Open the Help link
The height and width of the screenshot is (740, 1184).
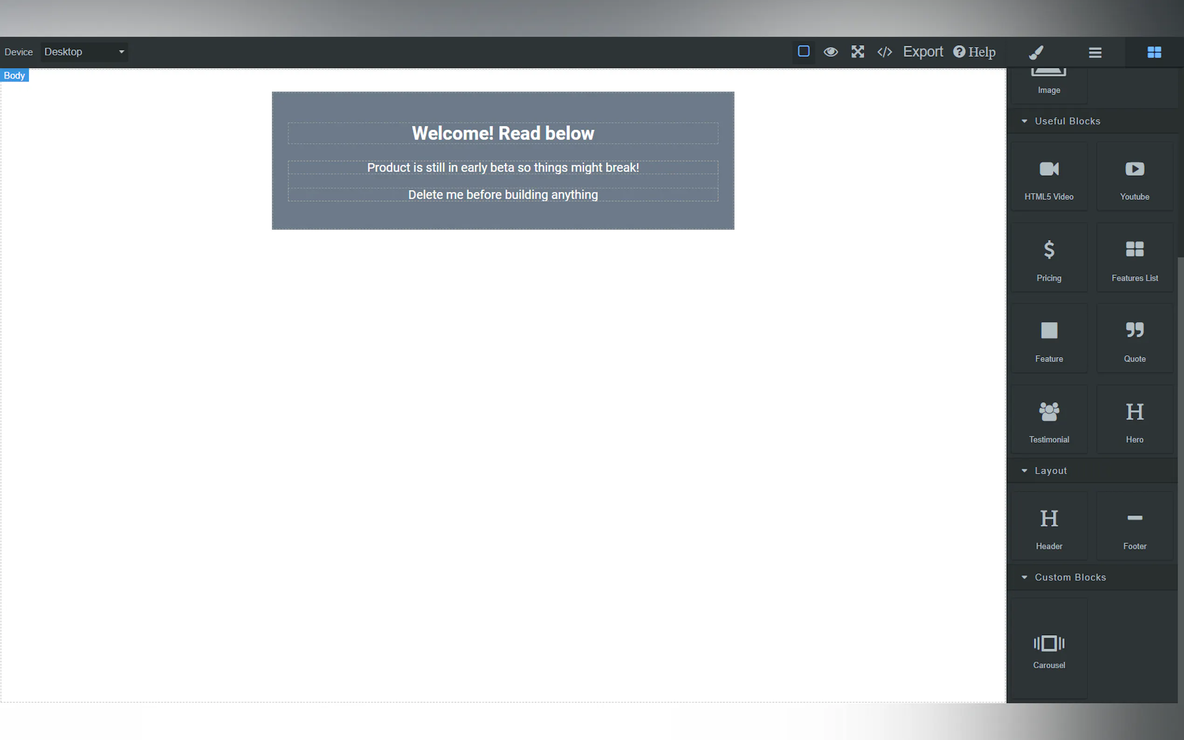pos(974,51)
